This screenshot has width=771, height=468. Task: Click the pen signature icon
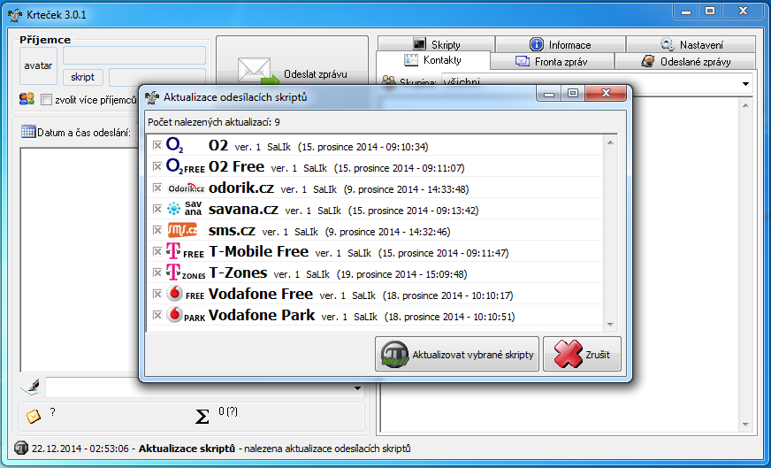[30, 387]
